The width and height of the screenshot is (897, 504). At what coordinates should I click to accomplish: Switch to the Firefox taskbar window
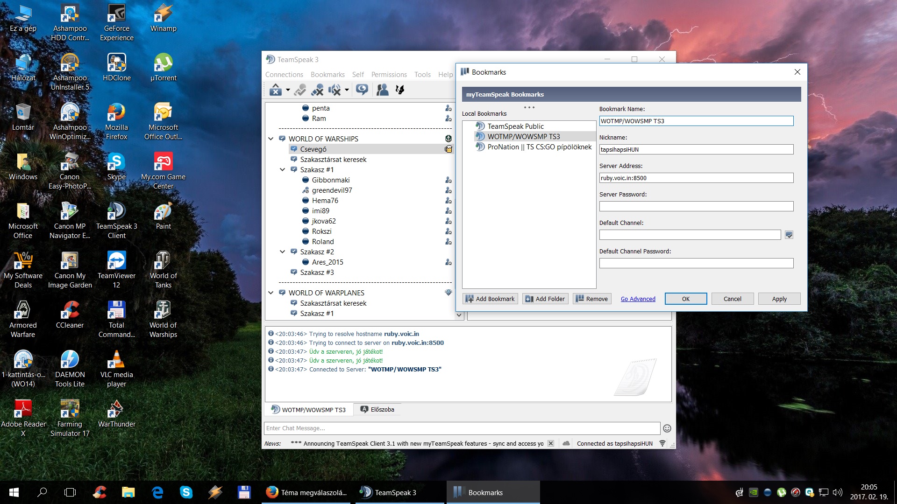pyautogui.click(x=306, y=492)
